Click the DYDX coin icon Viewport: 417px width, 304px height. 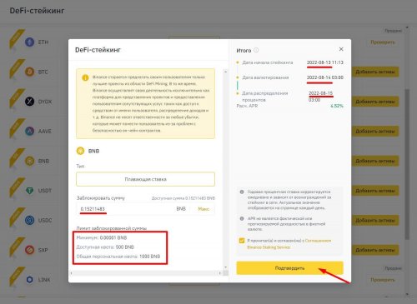(29, 102)
